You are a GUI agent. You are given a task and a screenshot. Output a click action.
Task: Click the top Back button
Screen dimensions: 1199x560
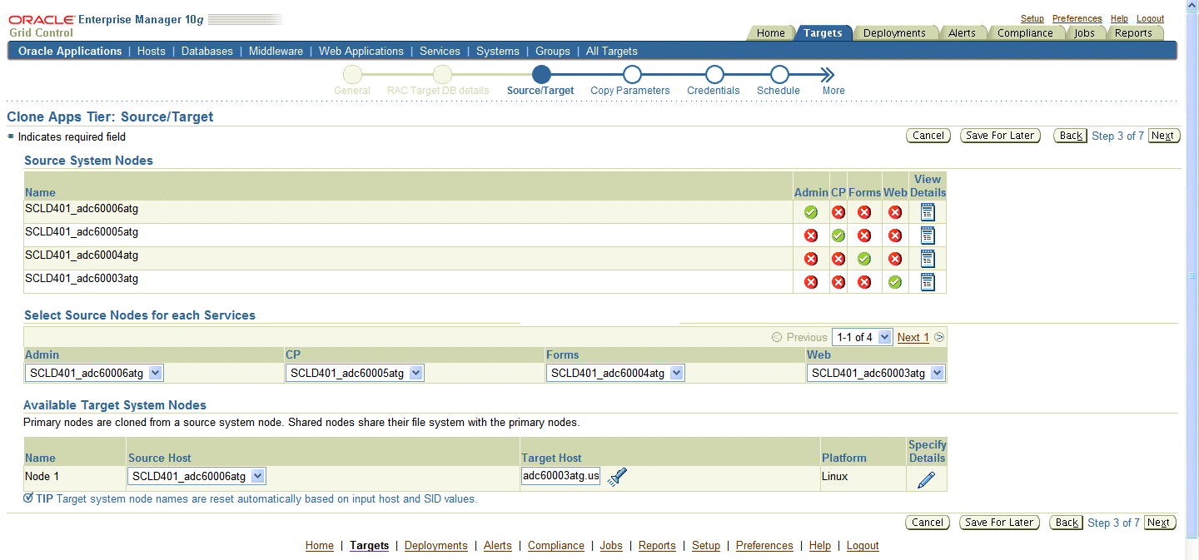click(x=1071, y=136)
